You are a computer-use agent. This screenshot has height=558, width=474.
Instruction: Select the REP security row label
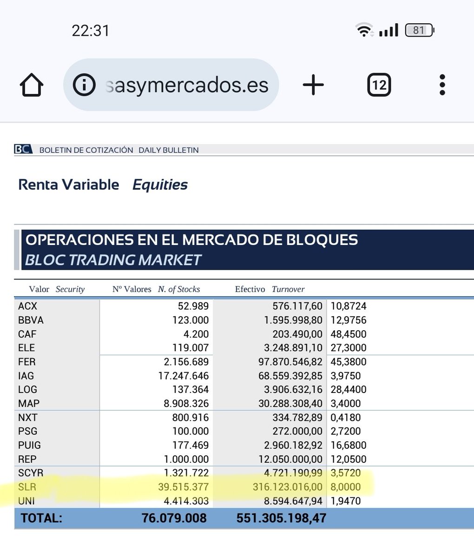click(x=27, y=459)
